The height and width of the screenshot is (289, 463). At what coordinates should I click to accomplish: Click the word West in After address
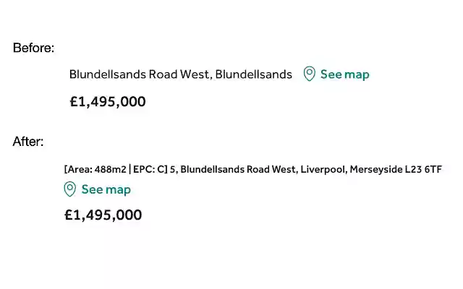tap(282, 170)
